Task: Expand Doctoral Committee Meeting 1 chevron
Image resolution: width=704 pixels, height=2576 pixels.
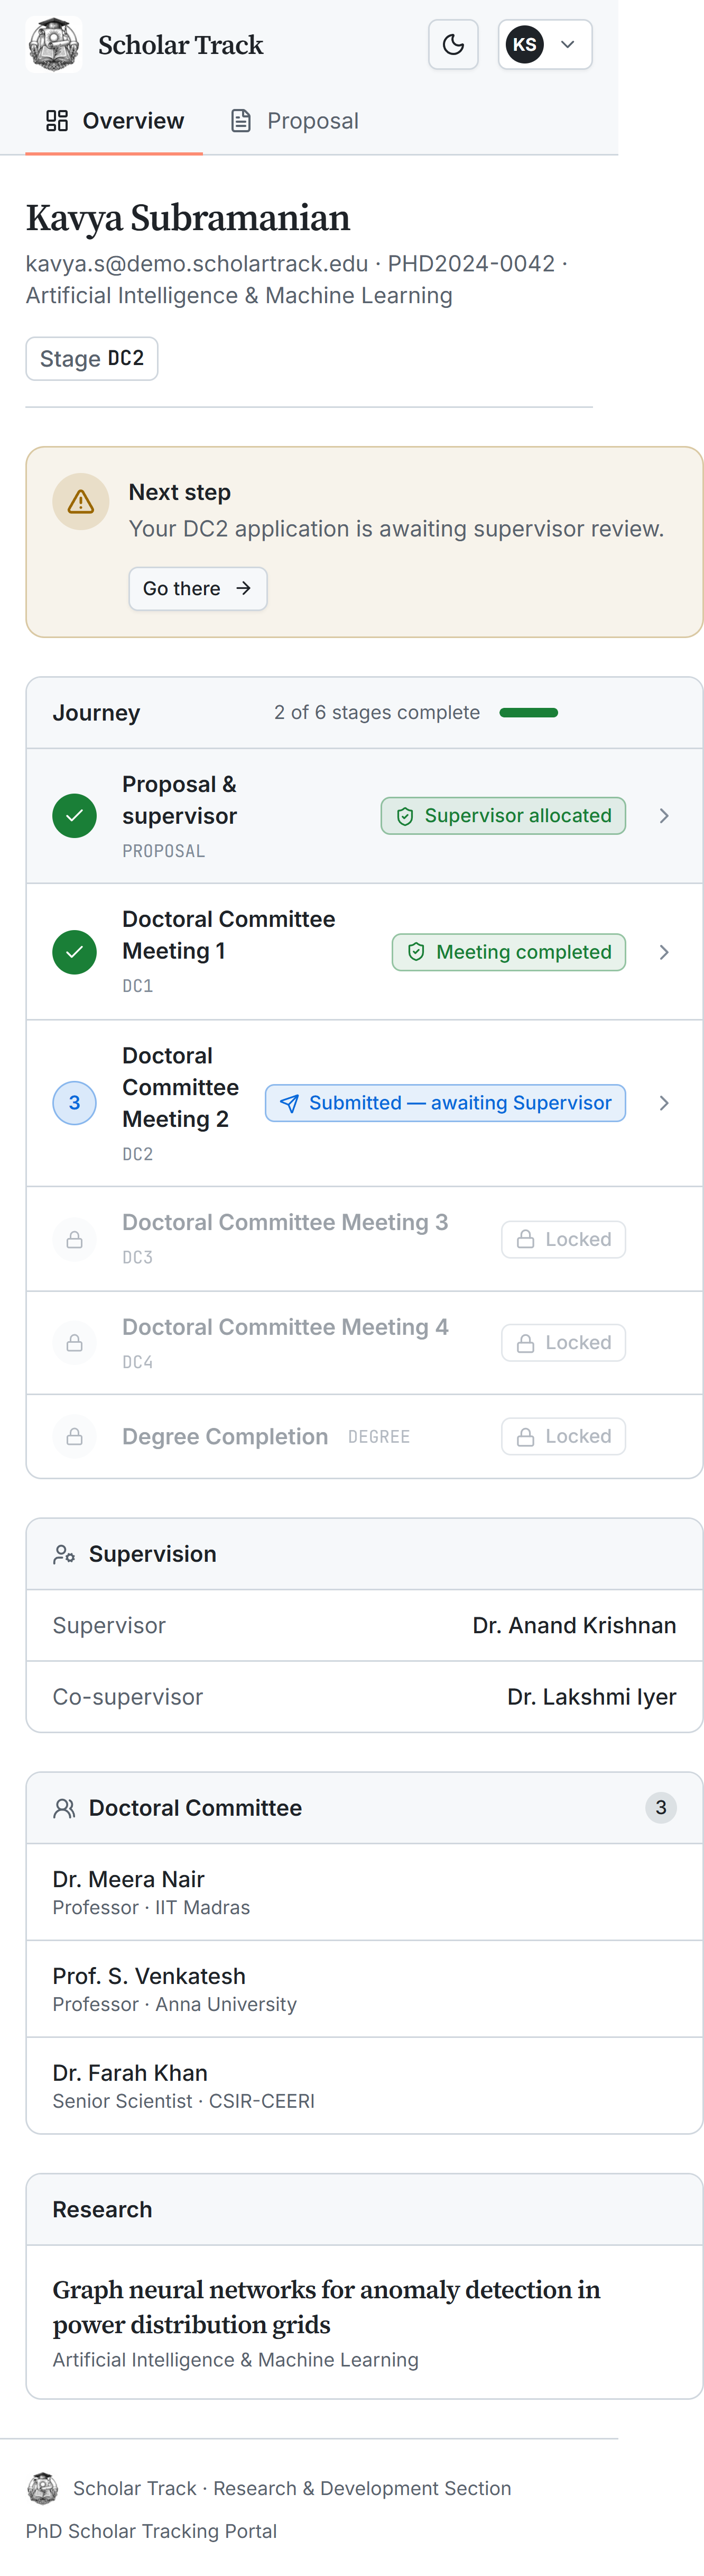Action: coord(664,952)
